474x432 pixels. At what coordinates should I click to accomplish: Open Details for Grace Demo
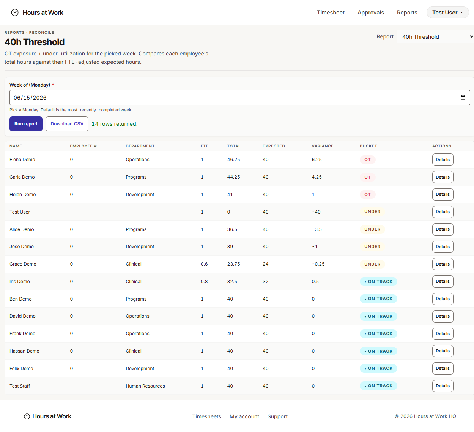tap(443, 264)
